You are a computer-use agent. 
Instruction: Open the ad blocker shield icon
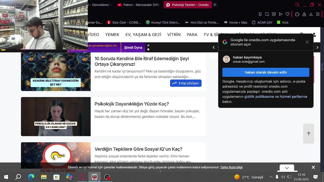(274, 14)
